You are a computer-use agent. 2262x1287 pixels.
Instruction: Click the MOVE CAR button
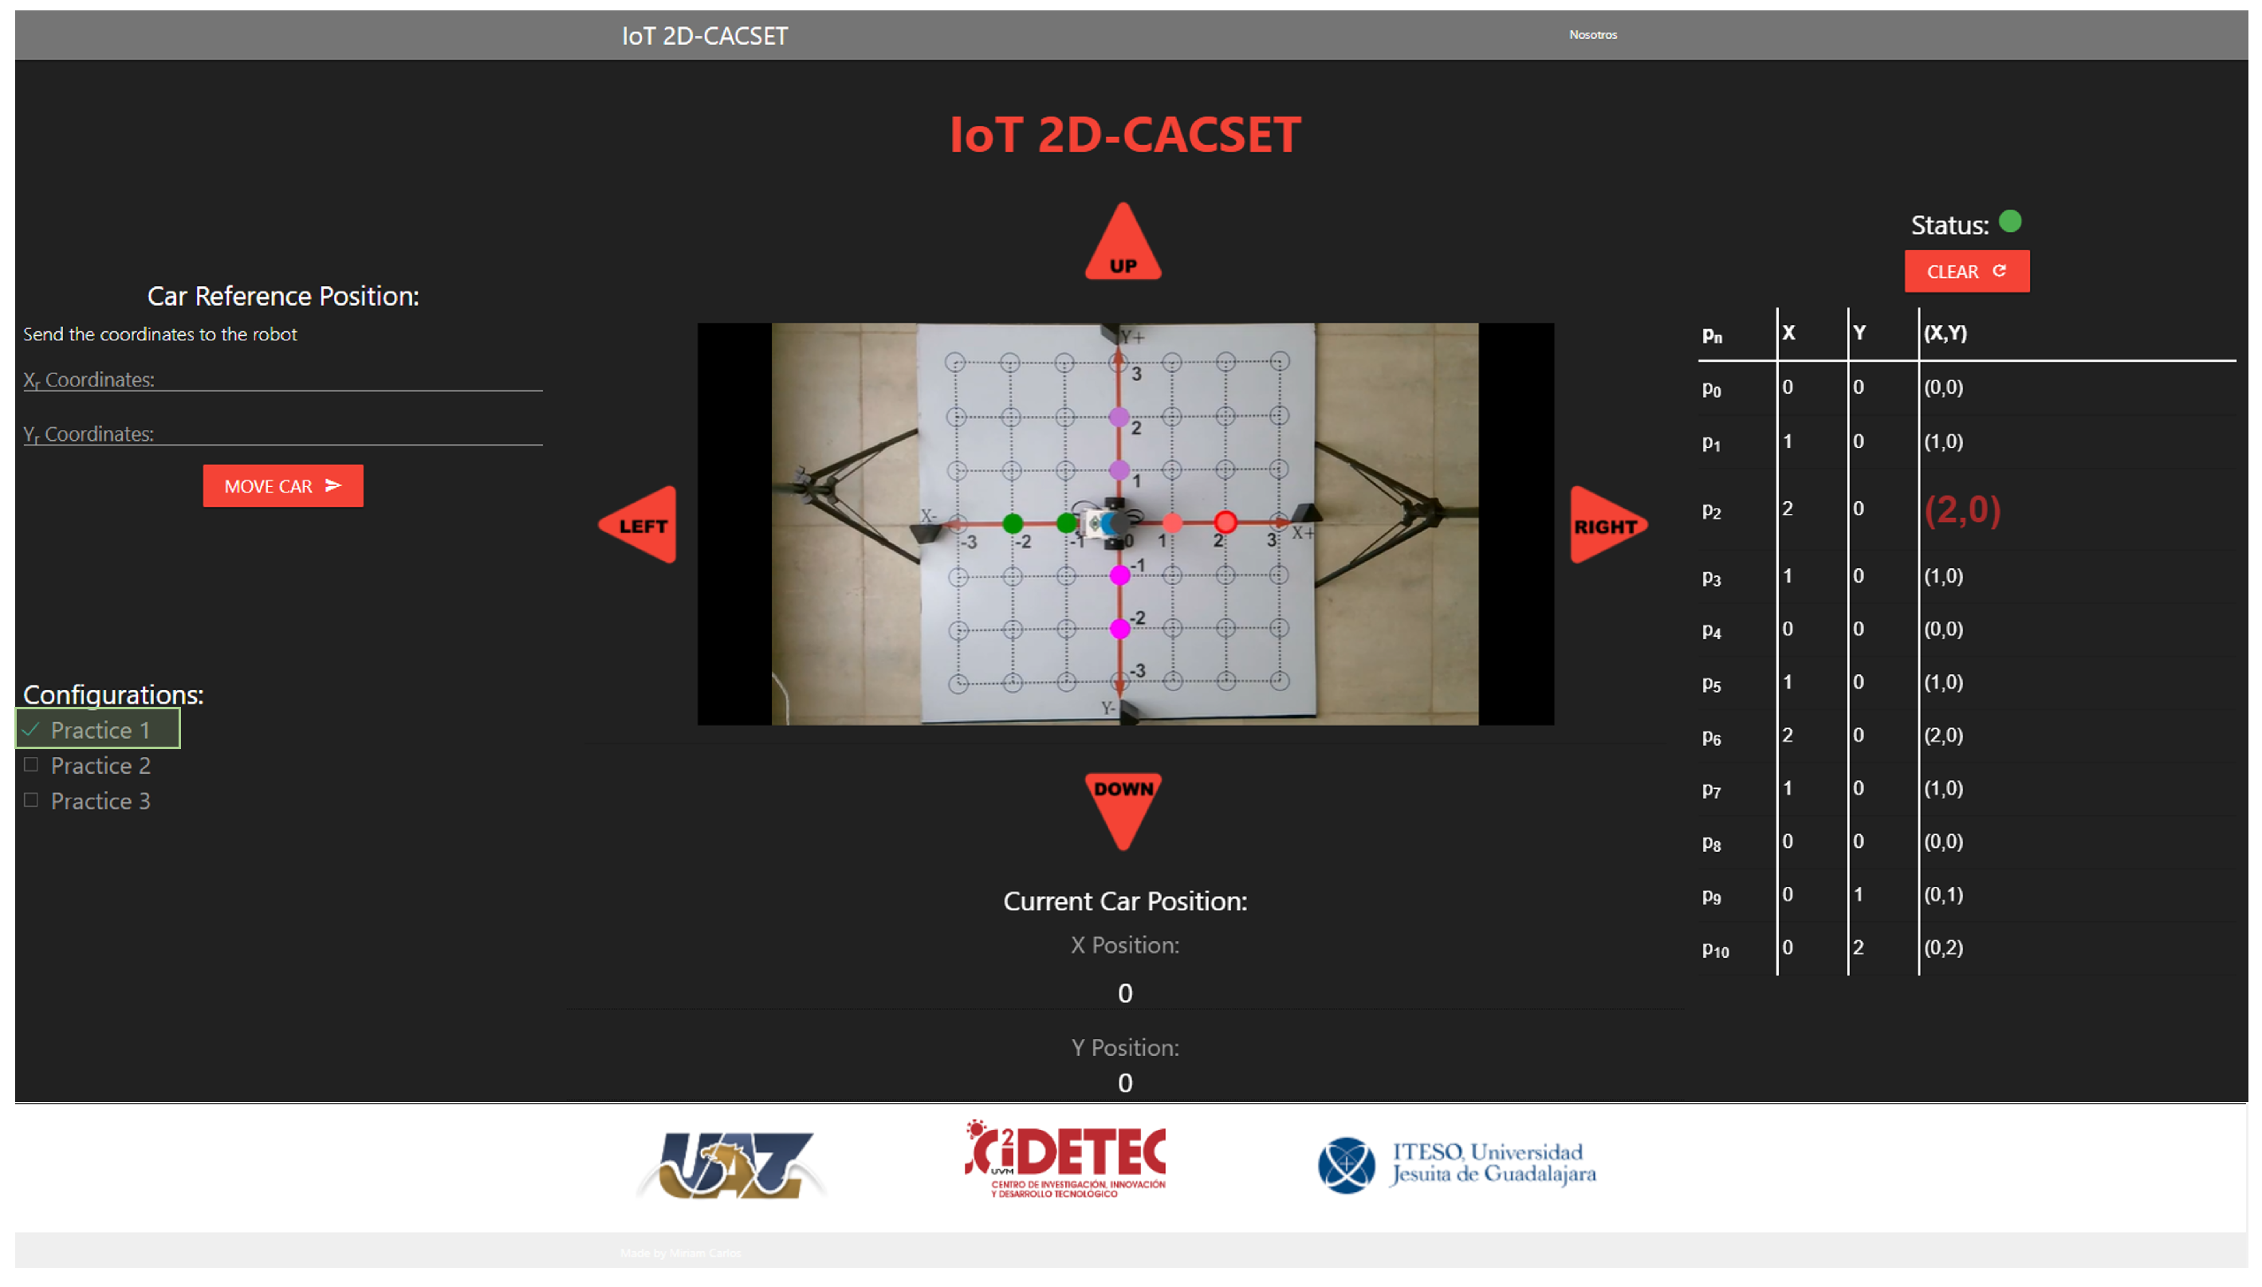(x=282, y=485)
